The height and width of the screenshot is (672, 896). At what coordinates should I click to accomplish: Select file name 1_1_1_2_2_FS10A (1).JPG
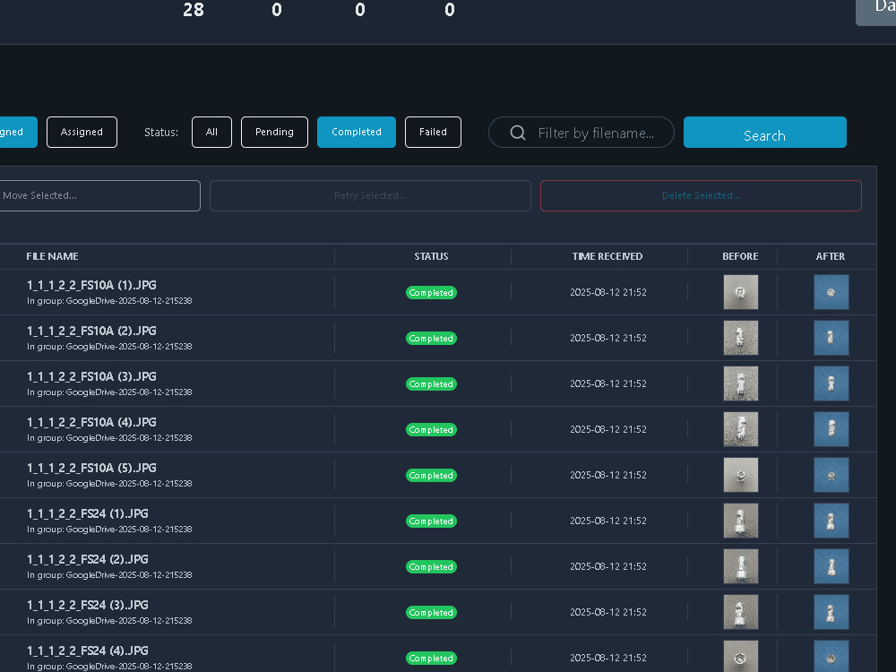click(x=91, y=285)
